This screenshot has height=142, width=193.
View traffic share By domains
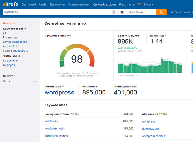(10, 61)
